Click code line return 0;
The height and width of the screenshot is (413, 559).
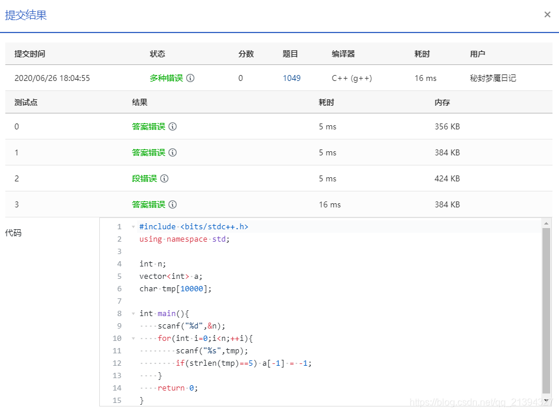(x=177, y=388)
